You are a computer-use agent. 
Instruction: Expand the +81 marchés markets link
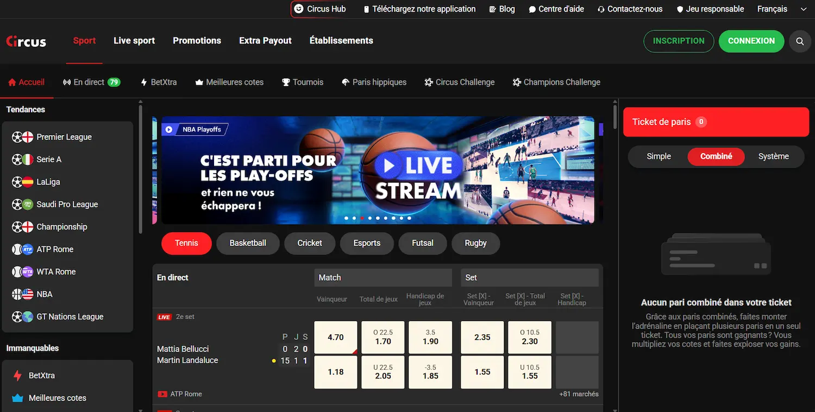(x=579, y=394)
